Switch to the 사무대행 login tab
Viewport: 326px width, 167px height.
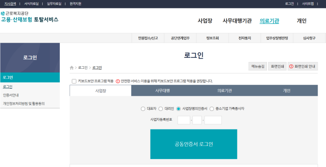[162, 91]
